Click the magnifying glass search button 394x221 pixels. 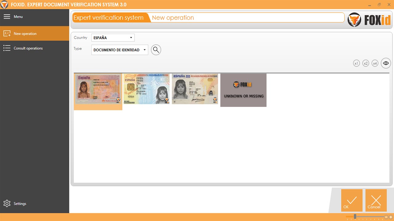coord(156,50)
